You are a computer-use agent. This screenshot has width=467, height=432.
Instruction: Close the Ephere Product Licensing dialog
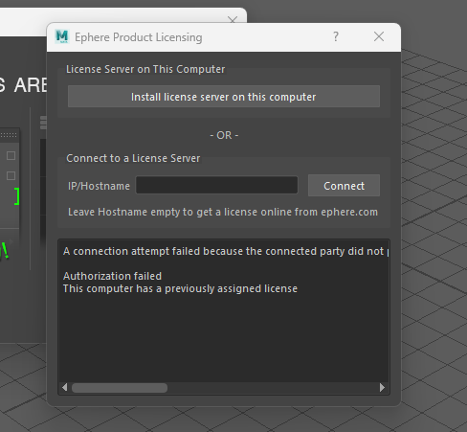[379, 36]
